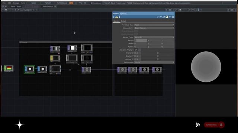Open the WIKI link
This screenshot has height=133, width=238.
coord(33,3)
